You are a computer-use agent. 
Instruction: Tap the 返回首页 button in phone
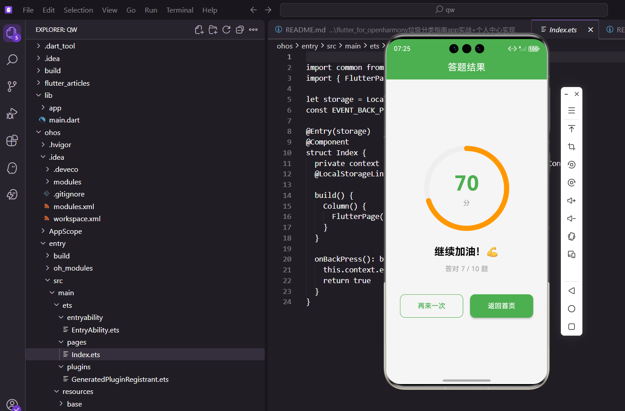pyautogui.click(x=502, y=306)
